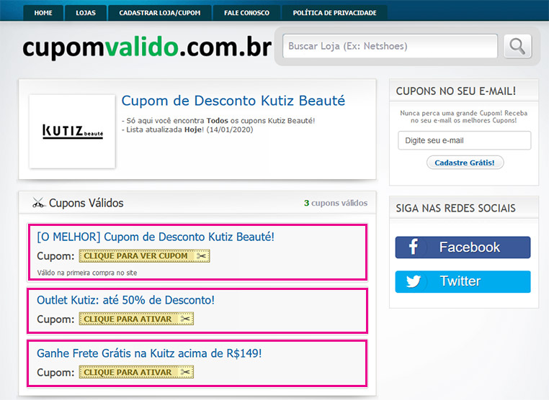Viewport: 549px width, 400px height.
Task: Open the FALE CONOSCO menu item
Action: [x=246, y=13]
